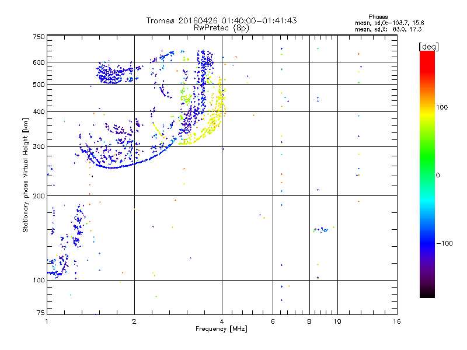
Task: Click the 'Stationary phase Virtual Height [km]' label
Action: 25,175
